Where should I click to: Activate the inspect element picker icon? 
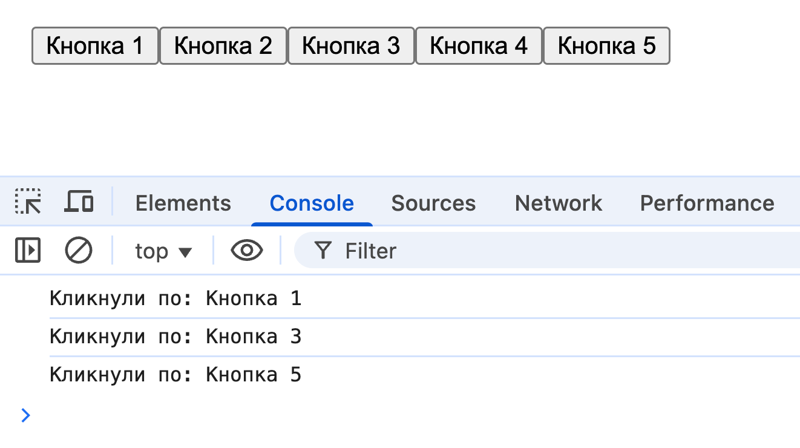pyautogui.click(x=28, y=202)
